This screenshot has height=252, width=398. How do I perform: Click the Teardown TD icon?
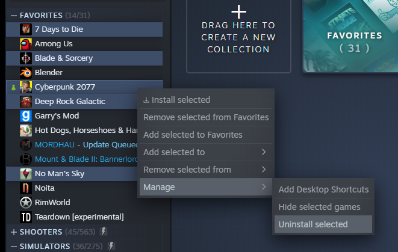[x=26, y=217]
